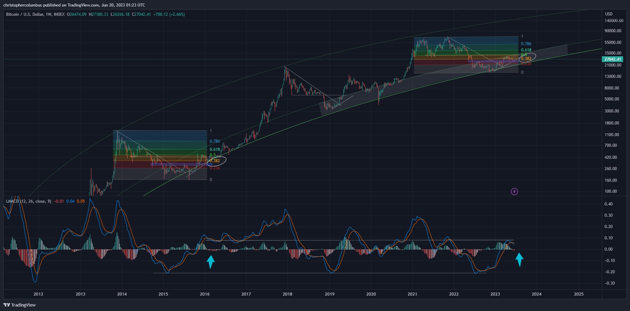The image size is (630, 311).
Task: Click the christophercolumbus publisher name
Action: tap(22, 5)
